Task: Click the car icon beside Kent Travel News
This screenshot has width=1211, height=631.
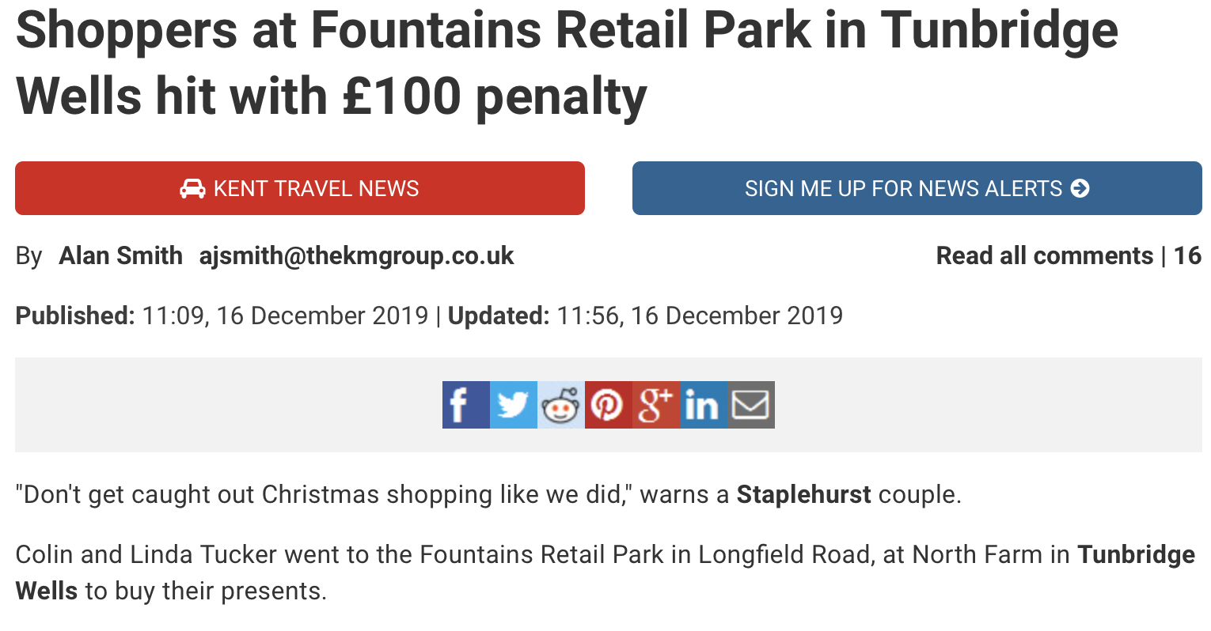Action: pyautogui.click(x=192, y=188)
